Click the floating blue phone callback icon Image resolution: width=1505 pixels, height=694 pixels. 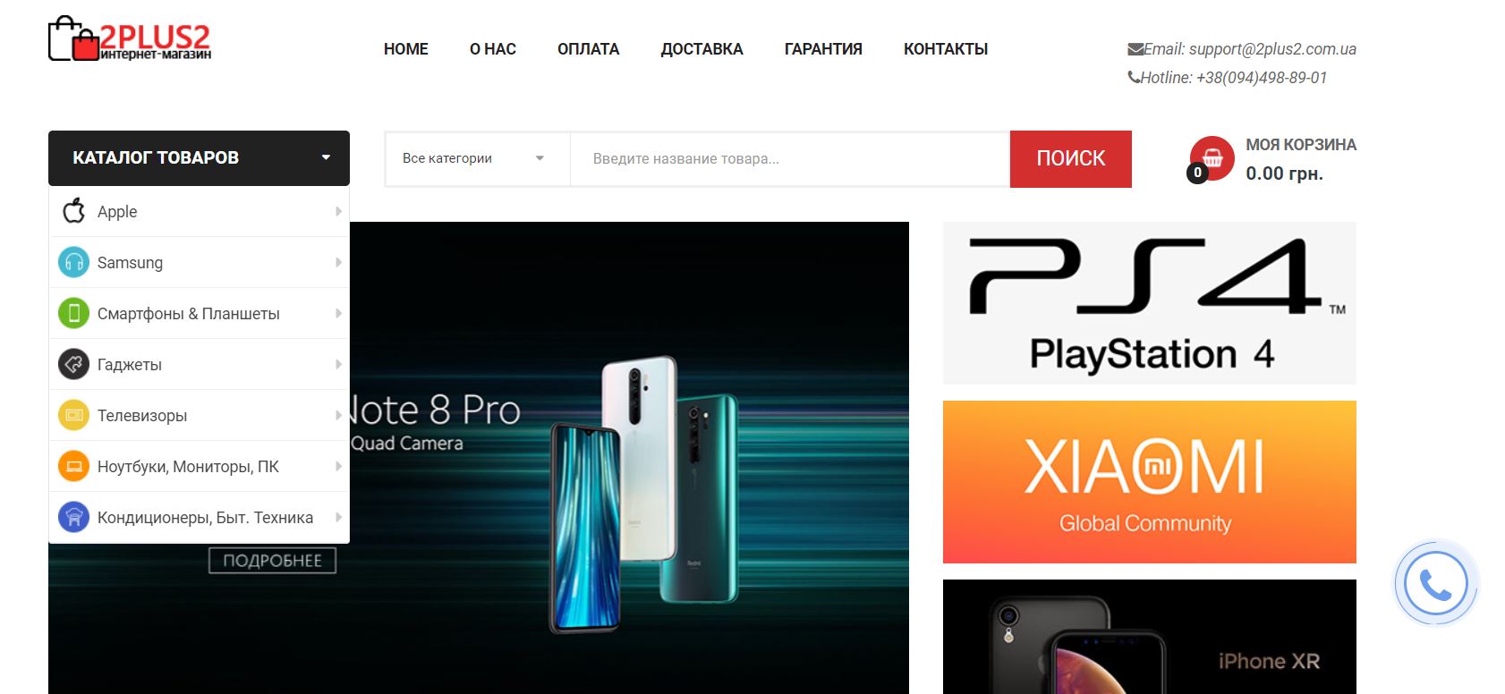click(1436, 584)
